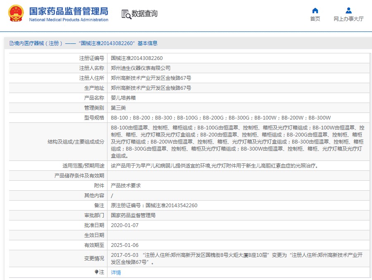
Task: Select product name 婴儿培养箱
Action: coord(123,98)
